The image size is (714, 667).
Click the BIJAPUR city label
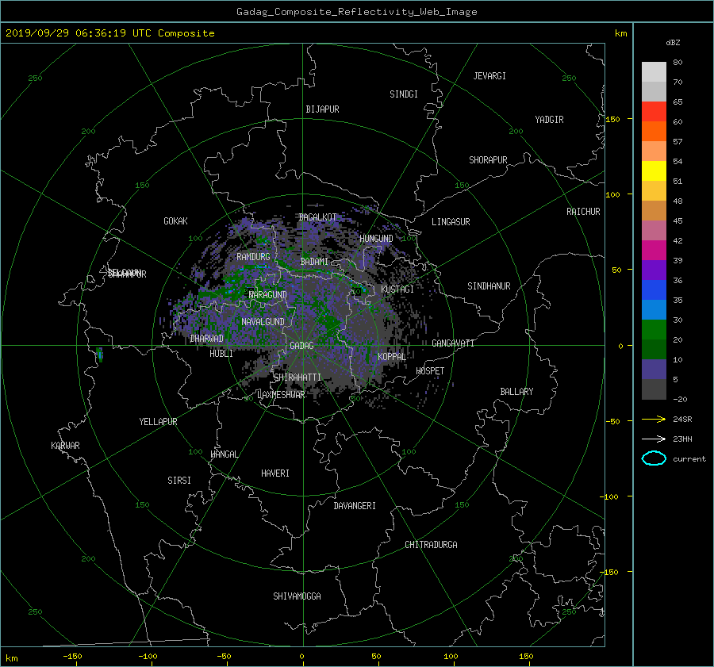322,109
